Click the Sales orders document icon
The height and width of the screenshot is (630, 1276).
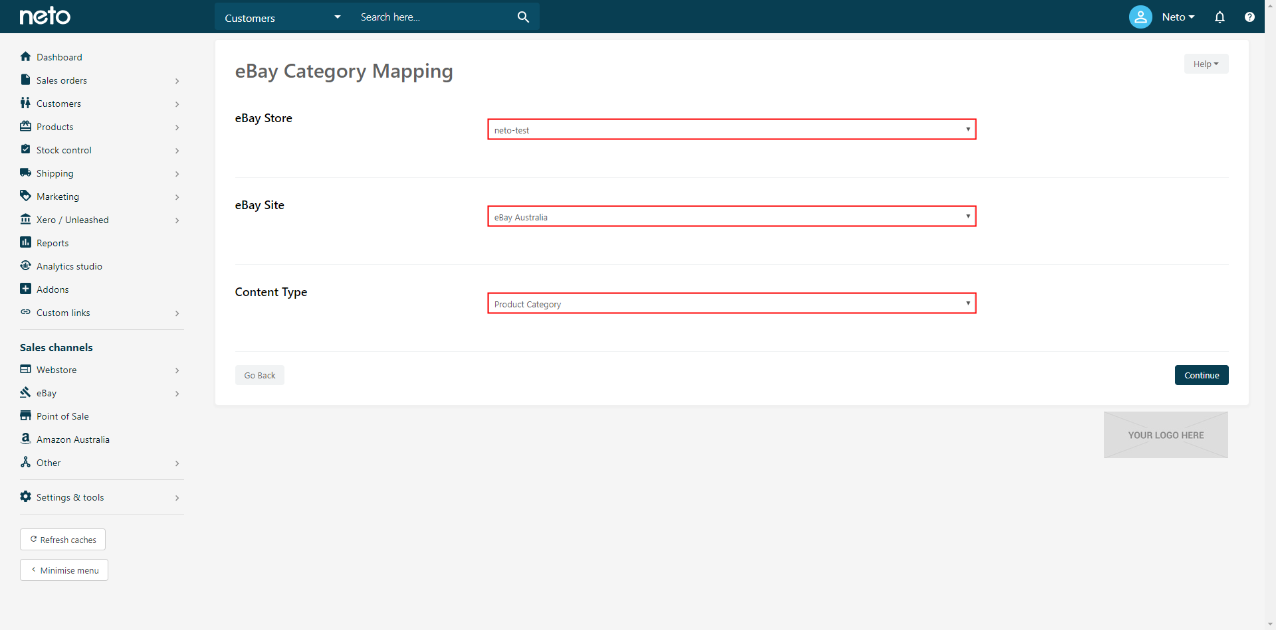[25, 80]
